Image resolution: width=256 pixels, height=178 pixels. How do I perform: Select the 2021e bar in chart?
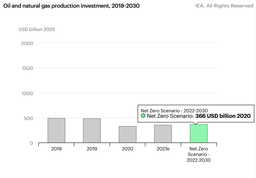pos(163,134)
